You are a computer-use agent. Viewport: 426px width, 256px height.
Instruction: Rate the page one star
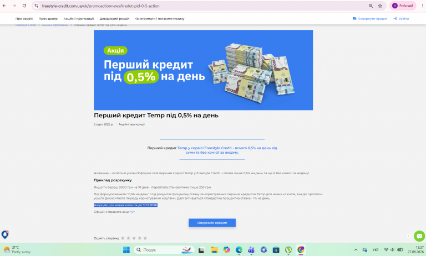(x=123, y=238)
